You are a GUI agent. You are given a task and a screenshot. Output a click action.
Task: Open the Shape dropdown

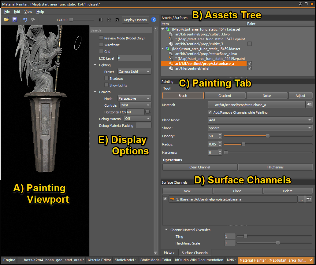pos(260,128)
